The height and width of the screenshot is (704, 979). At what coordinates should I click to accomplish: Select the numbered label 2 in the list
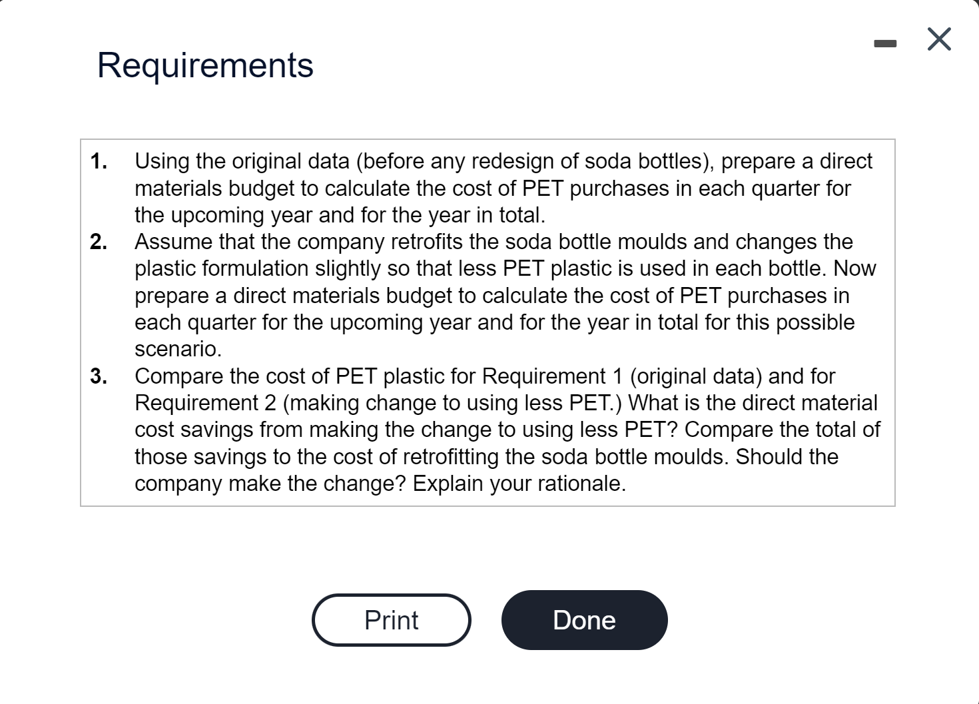coord(99,241)
